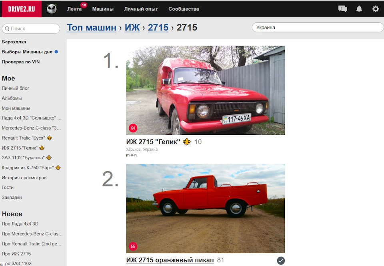Click the red 60 rating badge

(x=133, y=128)
